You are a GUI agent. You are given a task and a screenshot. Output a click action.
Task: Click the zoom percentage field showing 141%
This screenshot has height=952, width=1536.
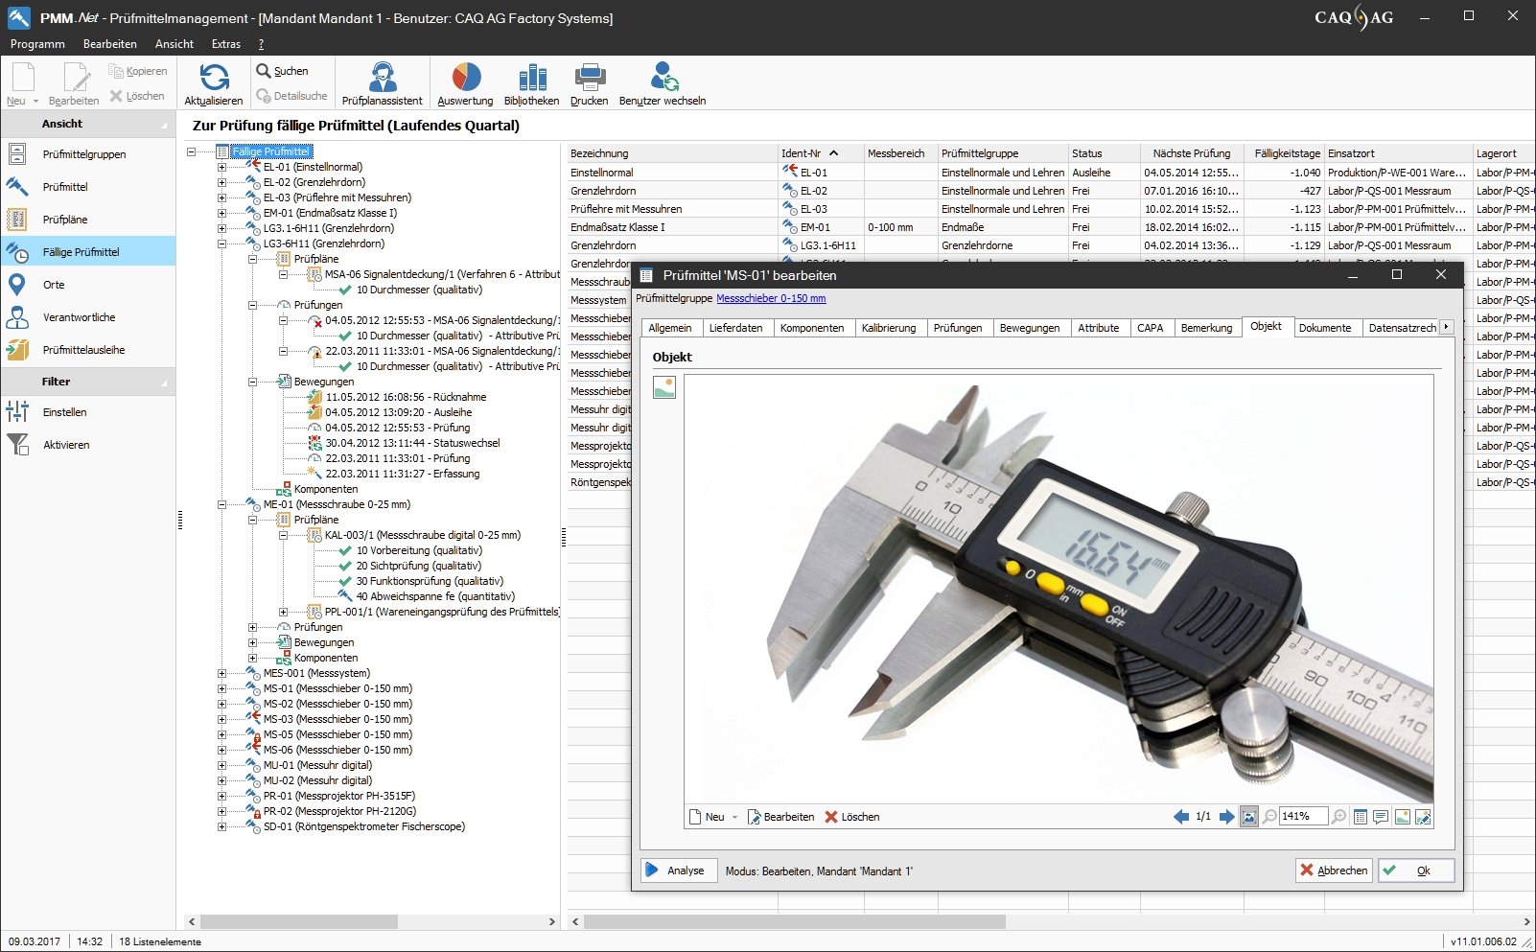(1302, 817)
